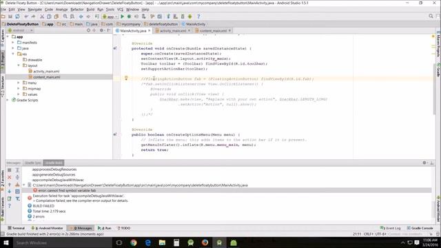The image size is (441, 248).
Task: Click the Save All toolbar icon
Action: [10, 17]
